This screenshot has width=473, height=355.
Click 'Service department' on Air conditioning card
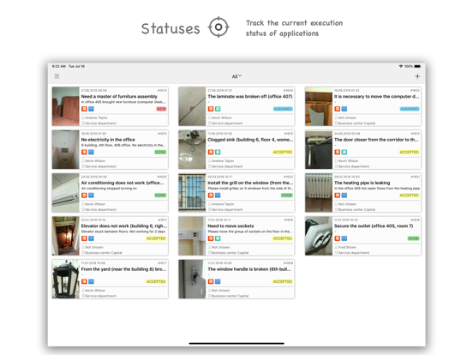101,210
